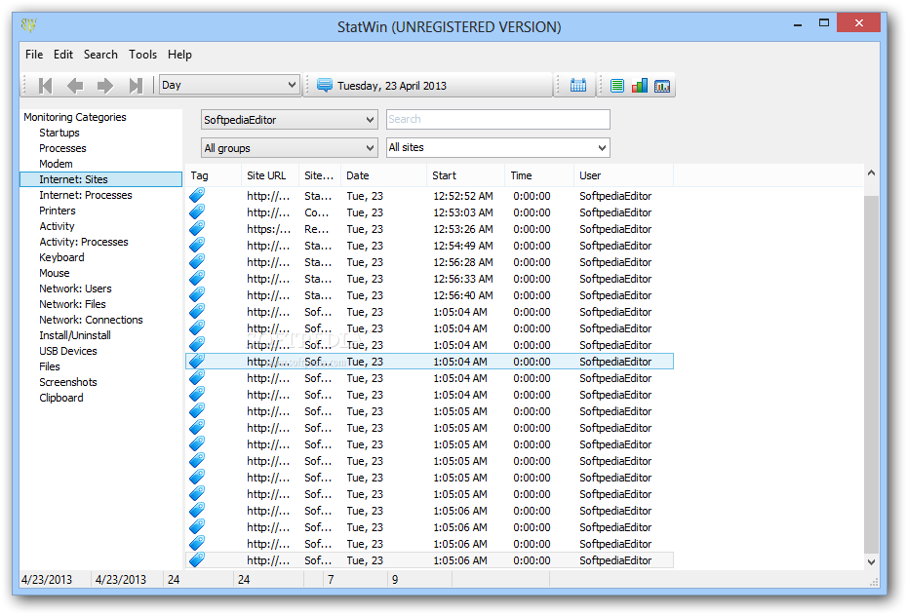Open the File menu

(x=34, y=55)
